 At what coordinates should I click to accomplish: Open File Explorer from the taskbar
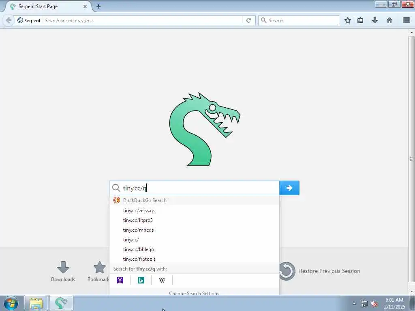(36, 303)
